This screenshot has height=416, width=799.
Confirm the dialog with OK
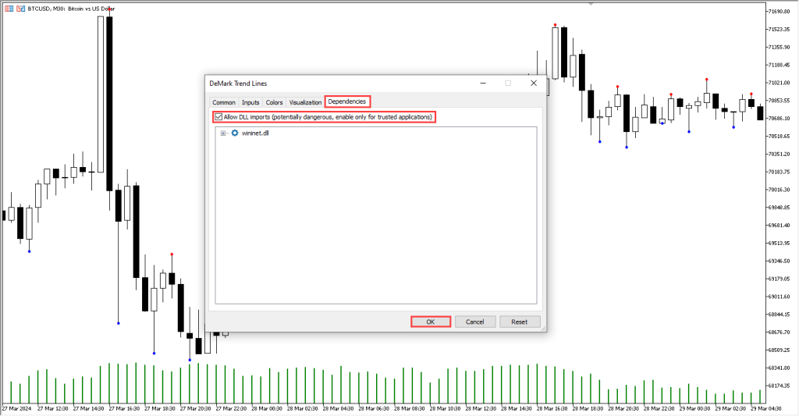(431, 322)
